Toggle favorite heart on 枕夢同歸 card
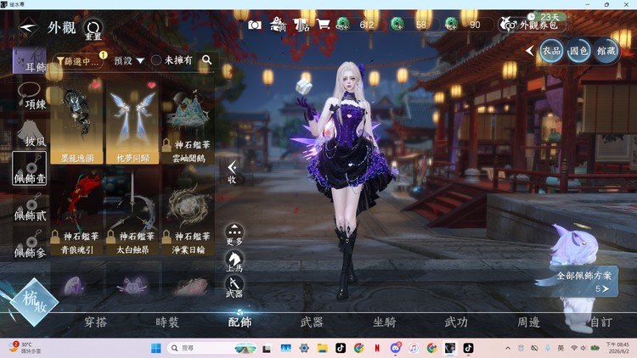The image size is (637, 358). [x=151, y=85]
